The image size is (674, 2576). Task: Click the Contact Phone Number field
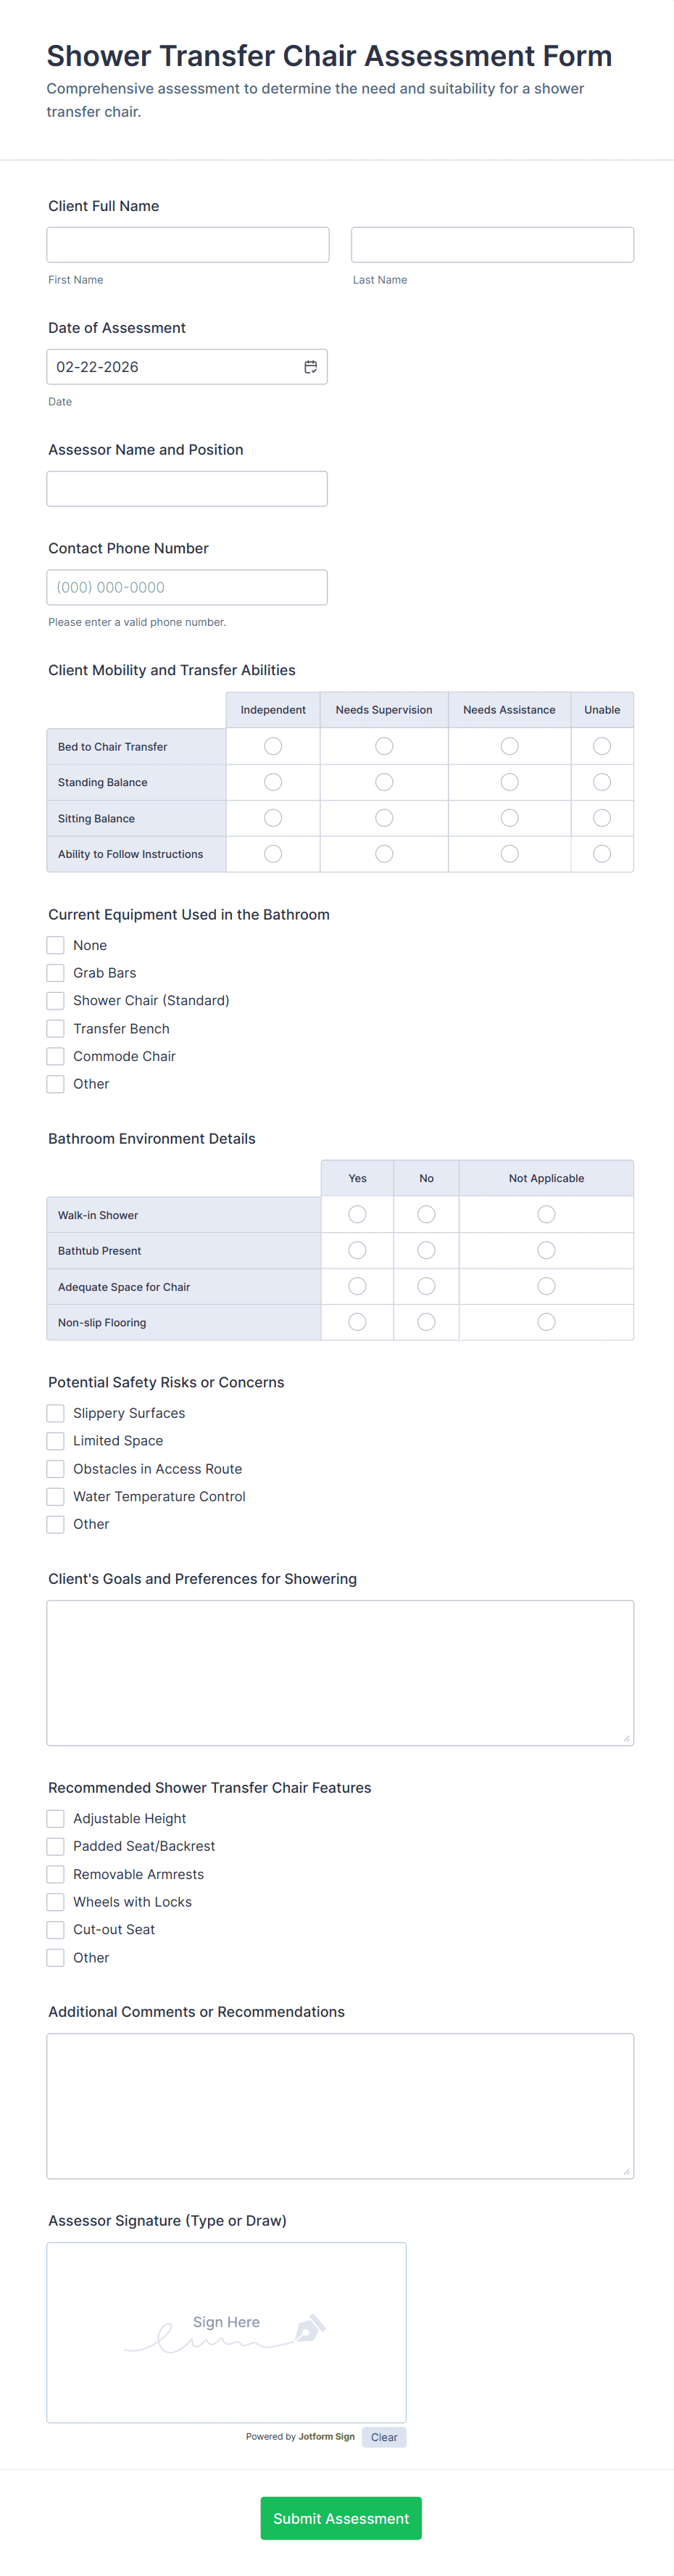tap(187, 588)
